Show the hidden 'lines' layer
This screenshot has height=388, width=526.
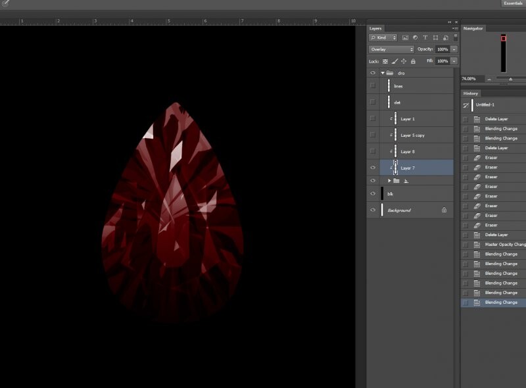pyautogui.click(x=373, y=86)
